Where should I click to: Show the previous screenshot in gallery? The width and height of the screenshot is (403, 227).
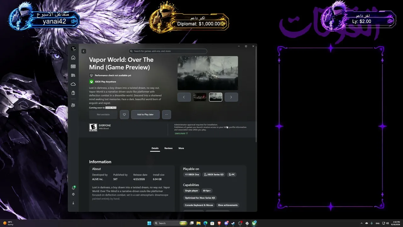pyautogui.click(x=184, y=97)
